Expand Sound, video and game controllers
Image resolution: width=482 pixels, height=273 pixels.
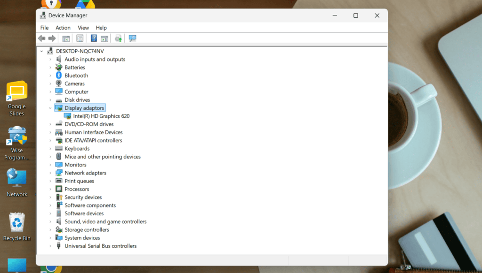(x=50, y=221)
